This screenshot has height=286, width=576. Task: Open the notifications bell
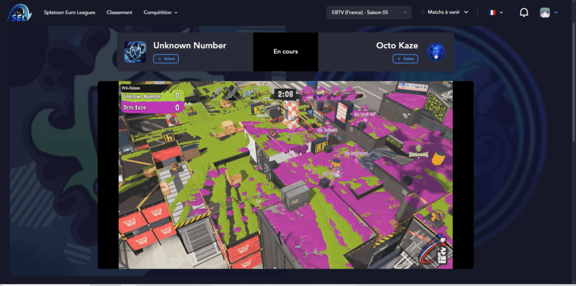coord(524,12)
